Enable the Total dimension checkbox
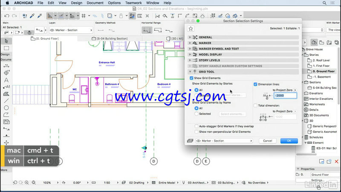 (255, 105)
